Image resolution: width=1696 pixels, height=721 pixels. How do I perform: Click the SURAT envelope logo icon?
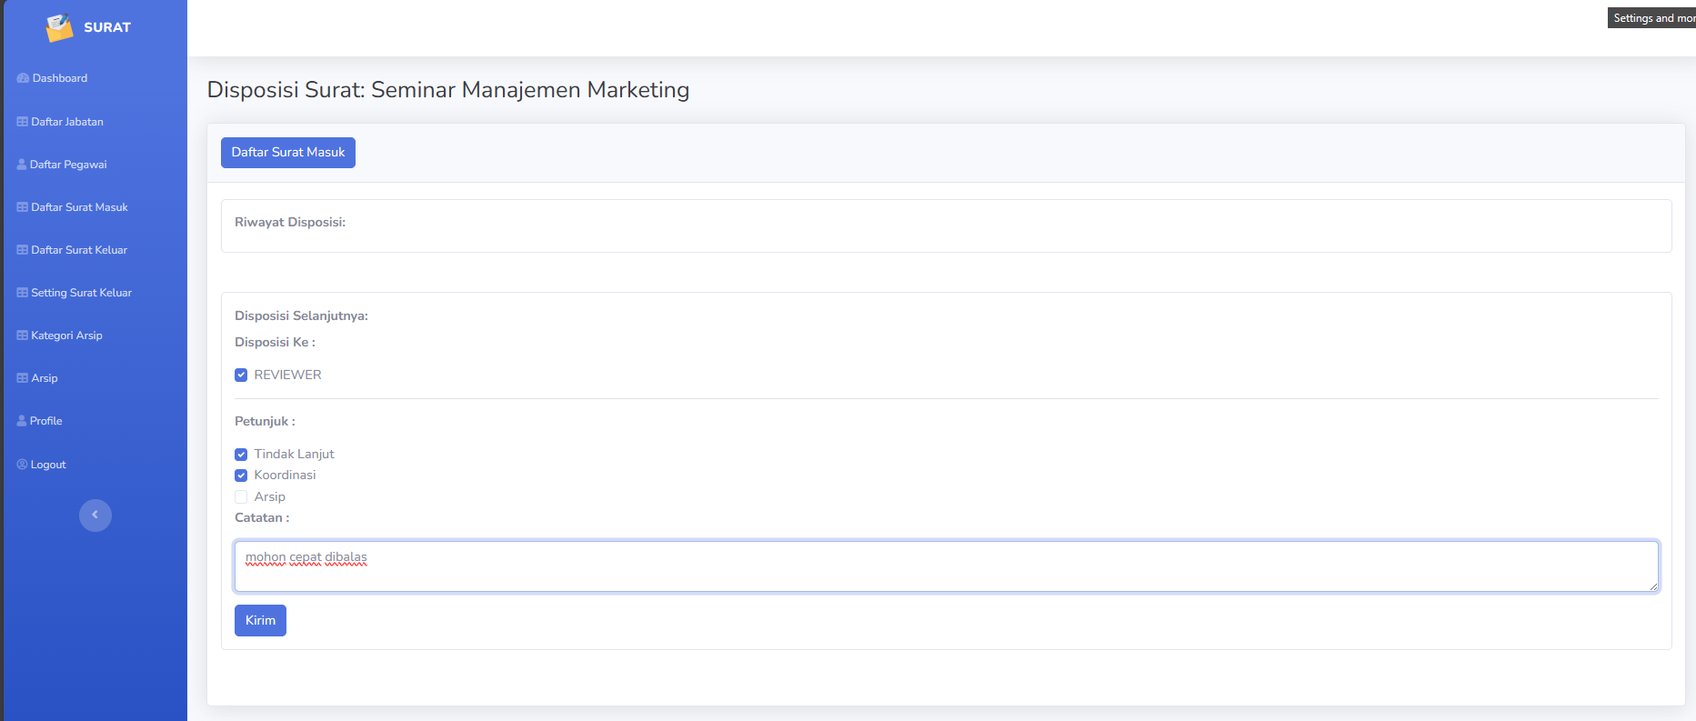(59, 27)
